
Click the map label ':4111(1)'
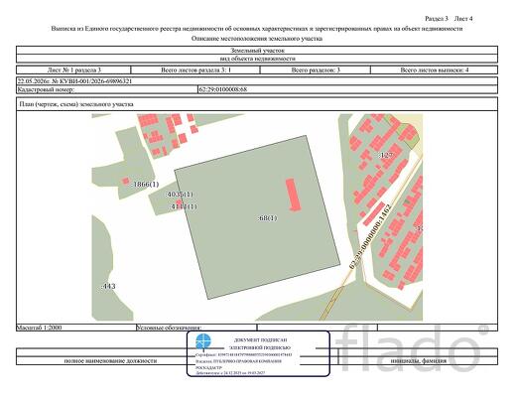coord(184,206)
